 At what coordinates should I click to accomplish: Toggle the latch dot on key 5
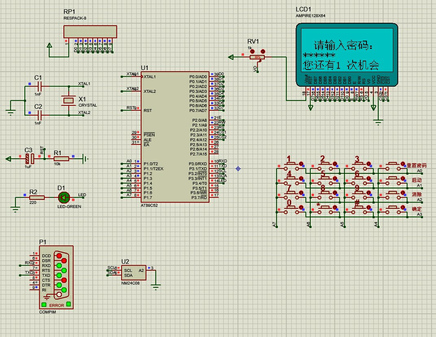tap(335, 178)
